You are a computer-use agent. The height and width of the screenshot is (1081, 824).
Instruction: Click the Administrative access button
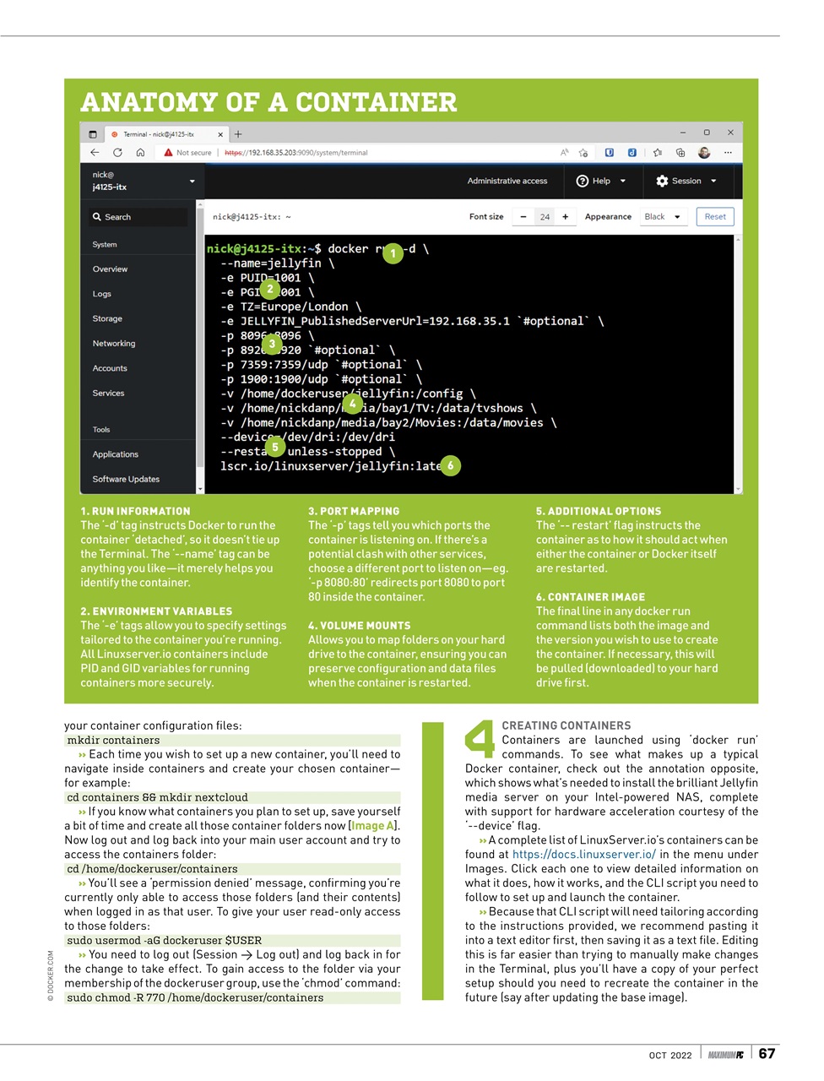click(x=507, y=181)
